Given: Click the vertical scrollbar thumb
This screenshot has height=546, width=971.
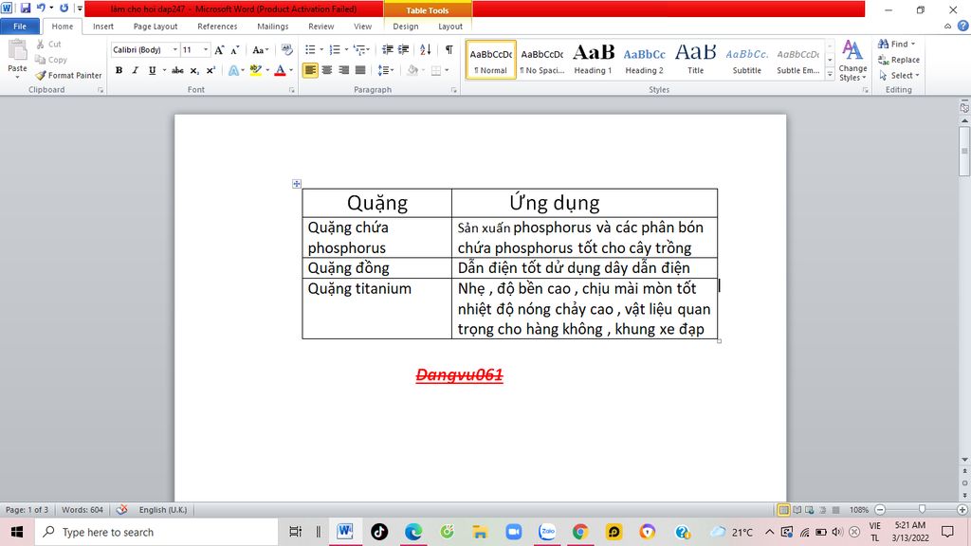Looking at the screenshot, I should click(x=964, y=151).
